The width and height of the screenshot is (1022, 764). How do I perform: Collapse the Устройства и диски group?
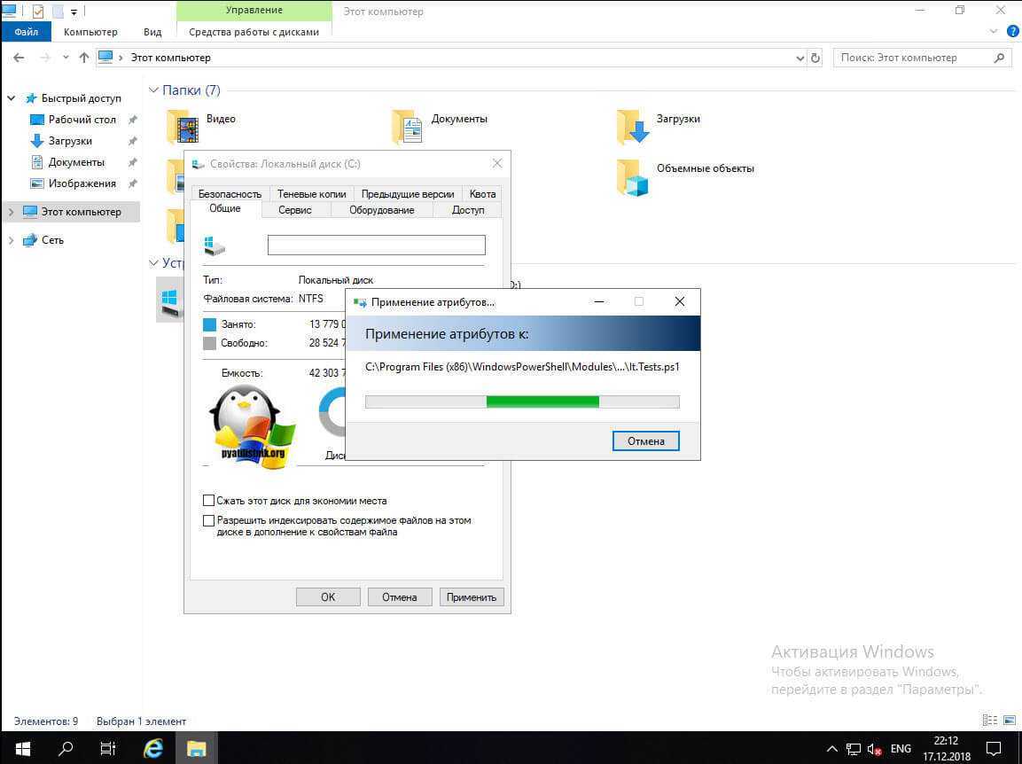coord(154,262)
